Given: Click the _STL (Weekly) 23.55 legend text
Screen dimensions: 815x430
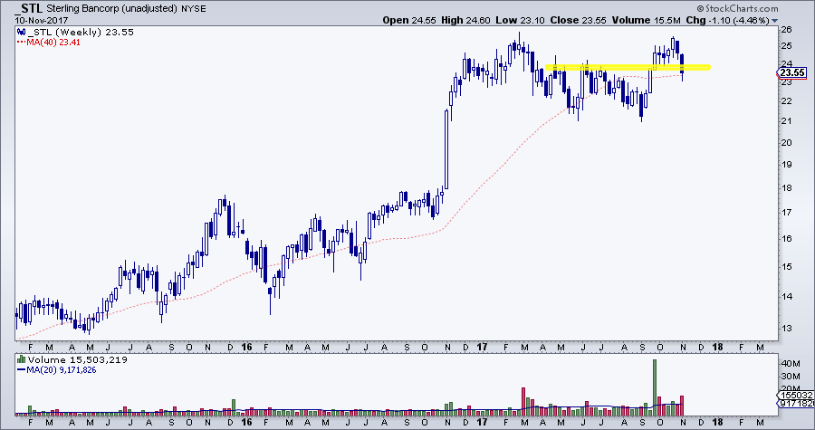Looking at the screenshot, I should click(x=80, y=33).
